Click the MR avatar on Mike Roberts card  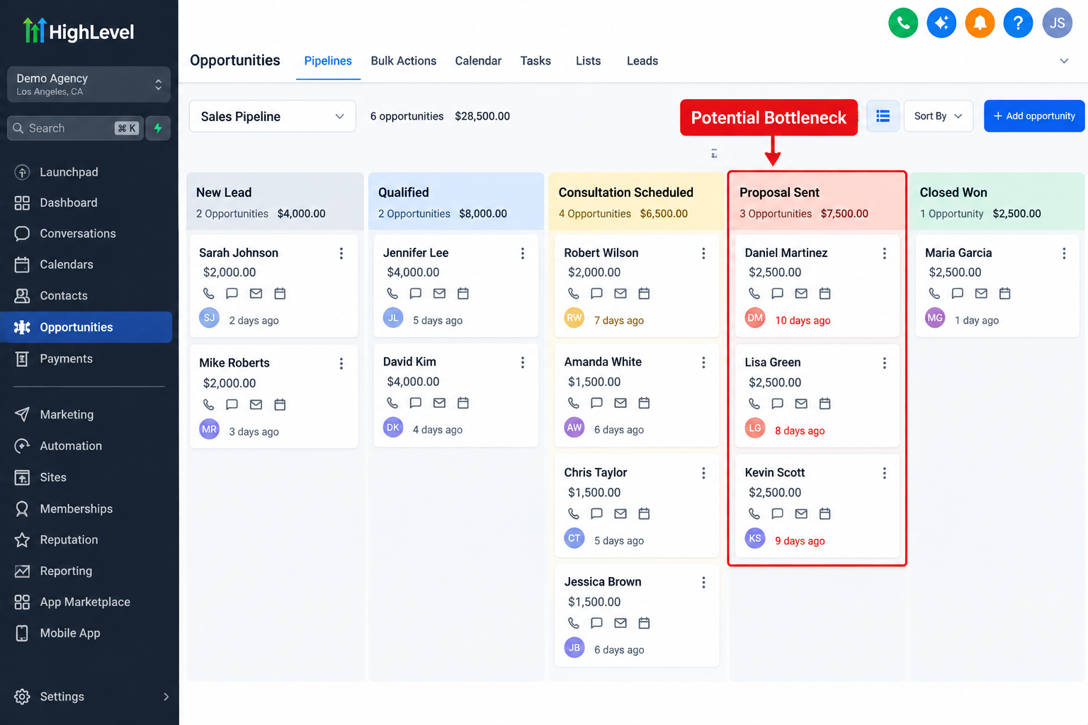(209, 429)
